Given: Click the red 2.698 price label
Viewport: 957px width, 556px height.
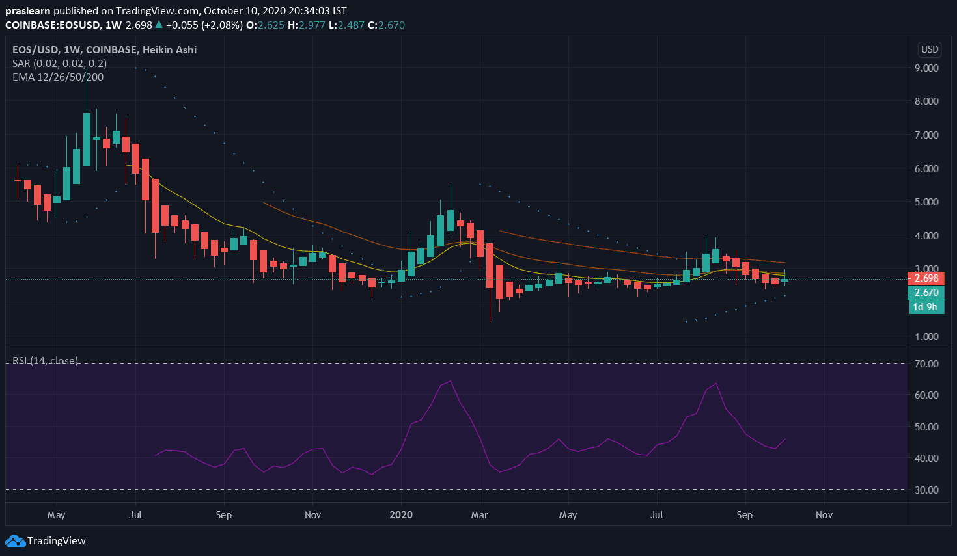Looking at the screenshot, I should pos(926,278).
